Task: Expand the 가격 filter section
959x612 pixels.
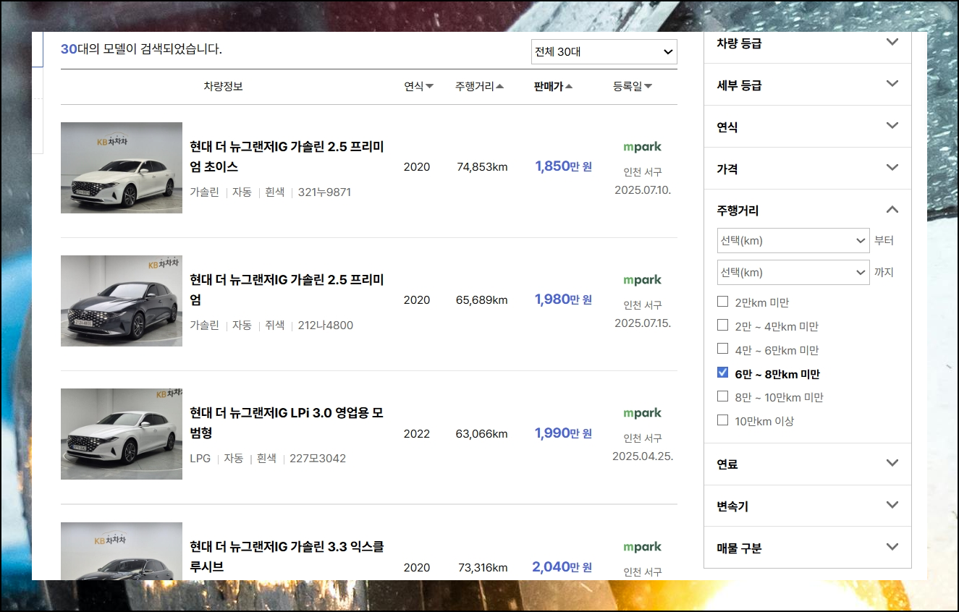Action: (808, 169)
